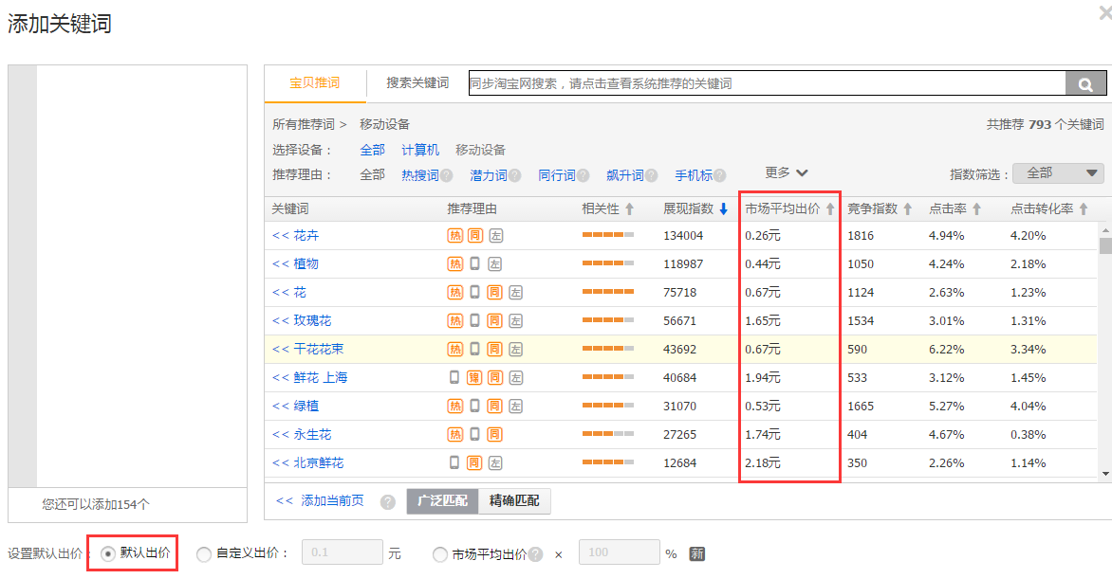The height and width of the screenshot is (579, 1112).
Task: Open the 宝贝推词 tab
Action: [x=315, y=83]
